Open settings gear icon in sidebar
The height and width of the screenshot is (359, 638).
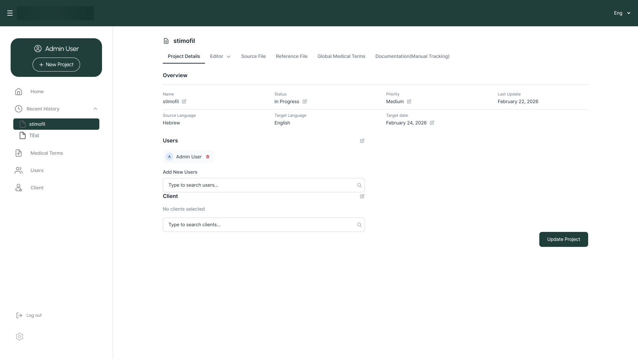click(19, 336)
